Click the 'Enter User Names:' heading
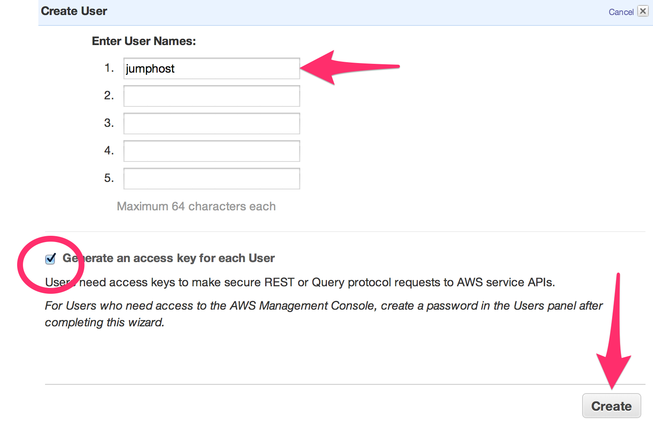Screen dimensions: 653x424 (x=144, y=41)
